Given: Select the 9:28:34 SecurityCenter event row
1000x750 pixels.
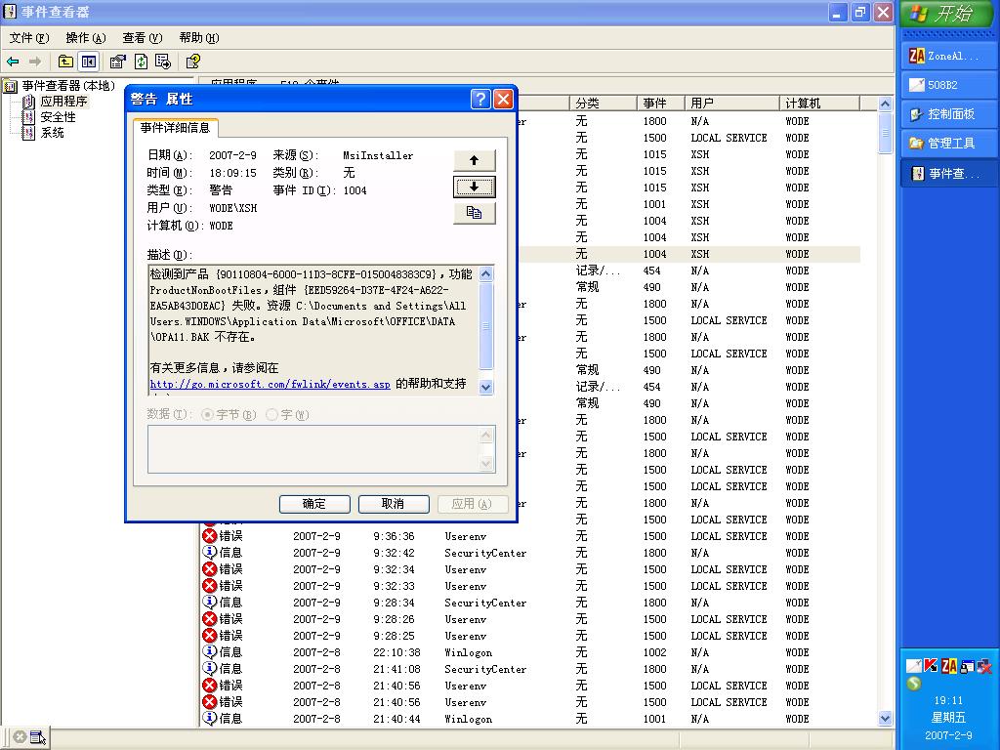Looking at the screenshot, I should 529,602.
